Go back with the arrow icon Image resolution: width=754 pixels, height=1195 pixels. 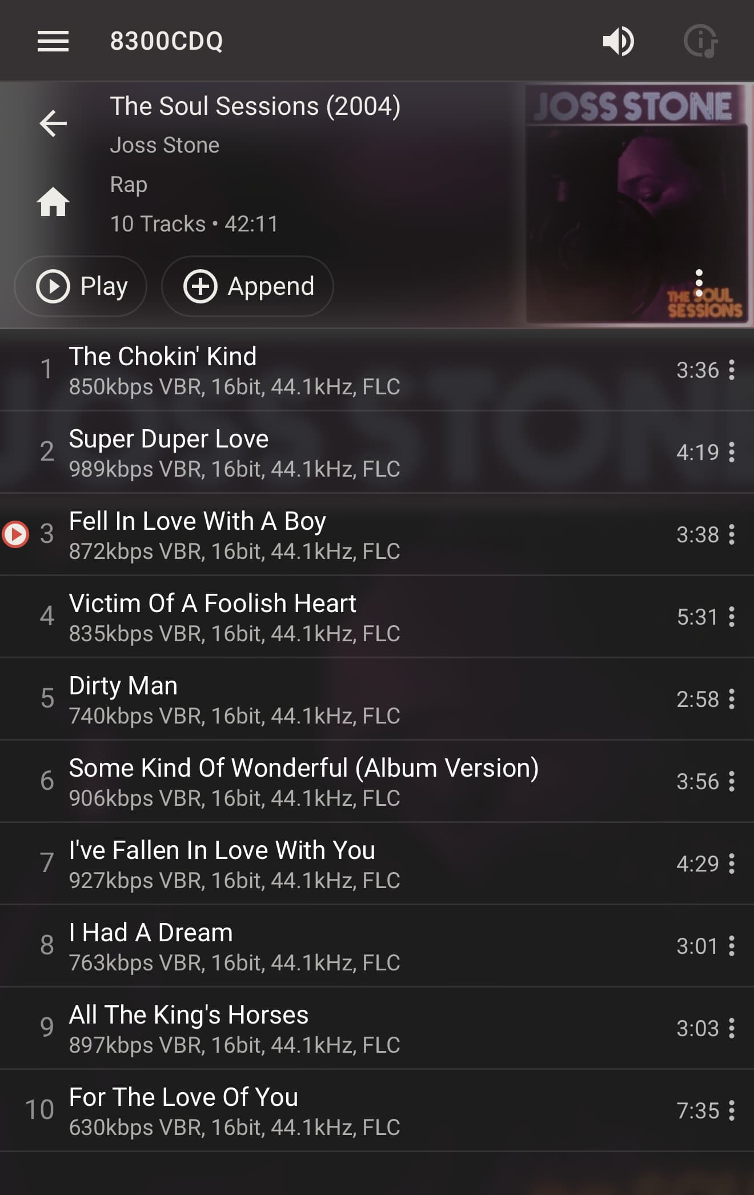tap(53, 123)
